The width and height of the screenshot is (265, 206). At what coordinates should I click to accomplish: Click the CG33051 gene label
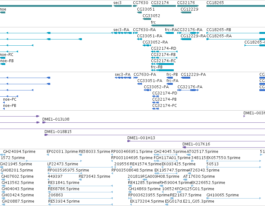[146, 9]
